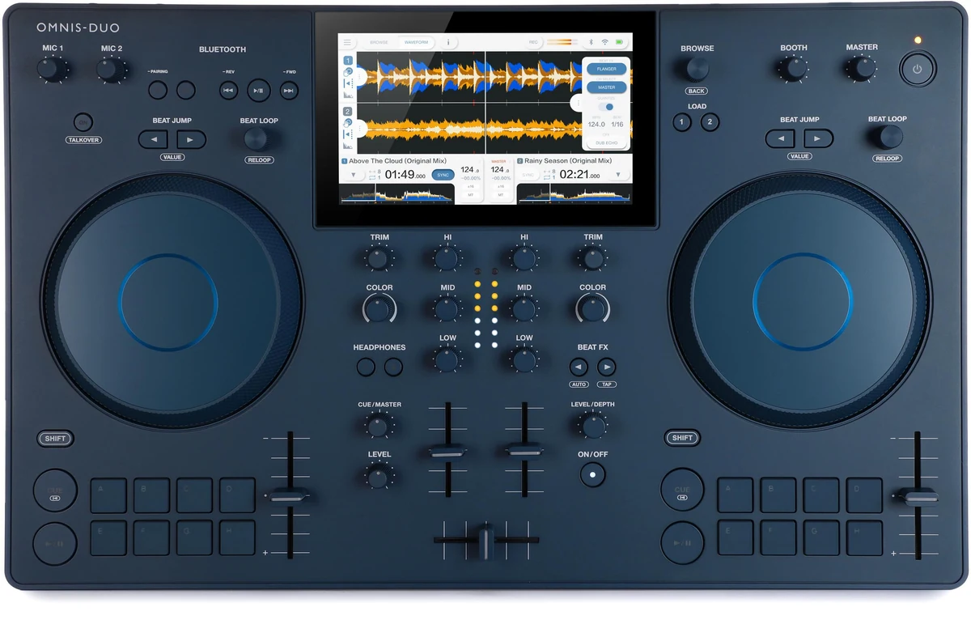Tap the Wi-Fi status icon on the screen

pos(604,42)
